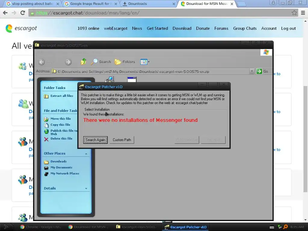Click the browser vertical scrollbar
This screenshot has width=308, height=231.
point(305,139)
